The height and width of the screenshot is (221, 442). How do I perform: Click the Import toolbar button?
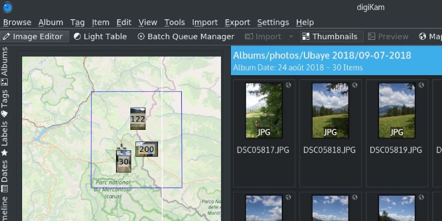[x=263, y=36]
